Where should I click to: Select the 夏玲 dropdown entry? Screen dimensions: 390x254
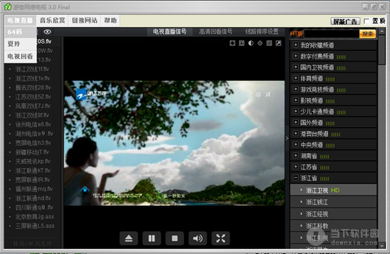coord(20,44)
